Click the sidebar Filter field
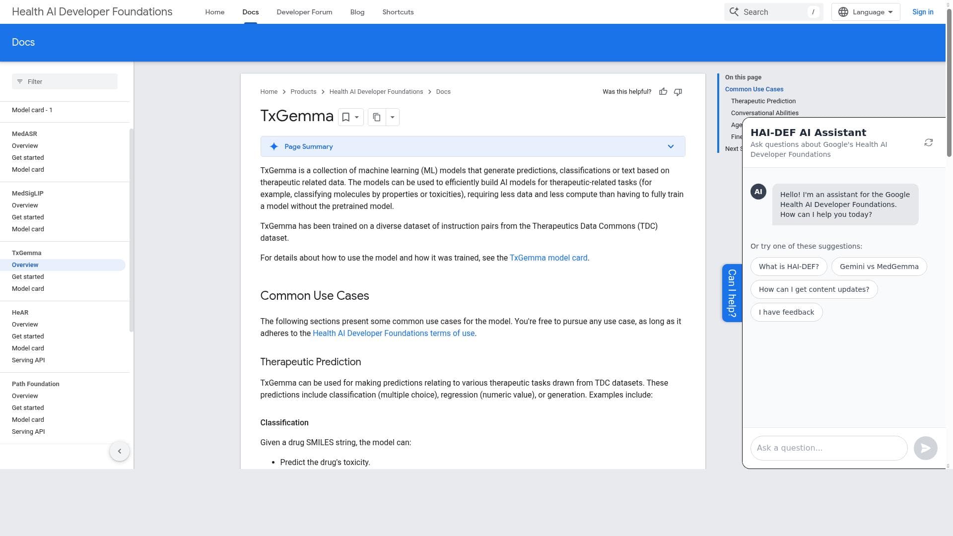 coord(65,81)
